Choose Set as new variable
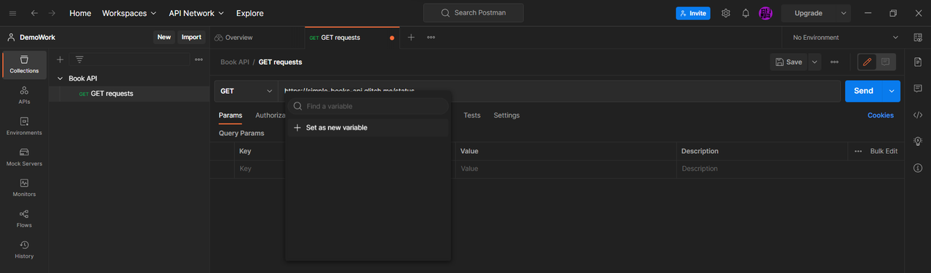 click(368, 128)
